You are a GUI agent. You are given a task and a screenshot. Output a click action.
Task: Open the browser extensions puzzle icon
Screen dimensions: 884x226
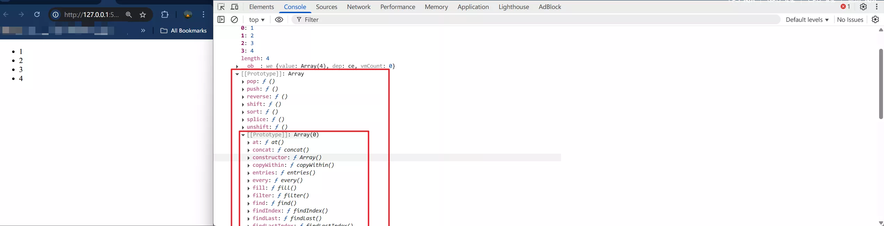(165, 15)
